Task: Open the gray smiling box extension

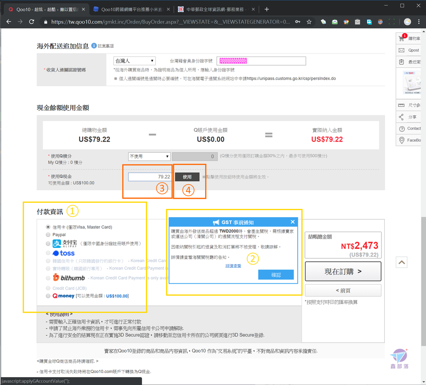Action: coord(357,22)
